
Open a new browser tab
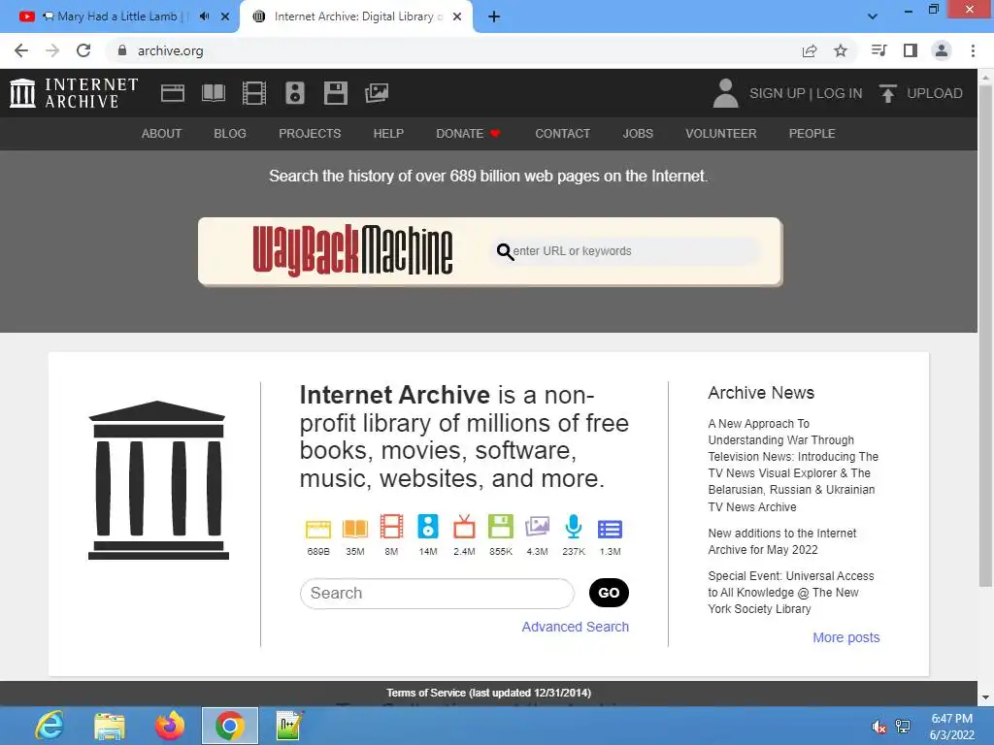point(494,16)
